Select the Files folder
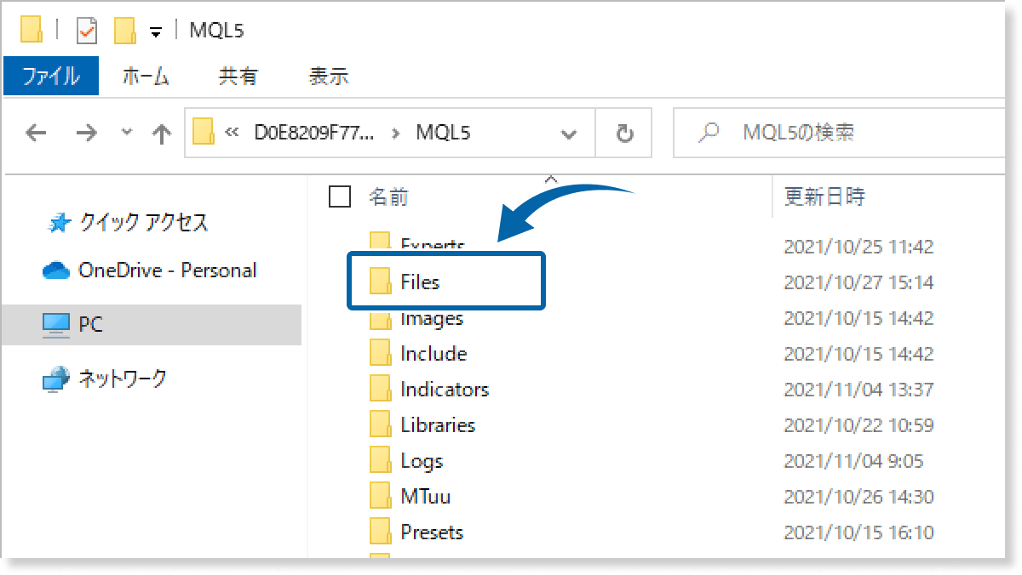Screen dimensions: 1022x575 coord(420,282)
